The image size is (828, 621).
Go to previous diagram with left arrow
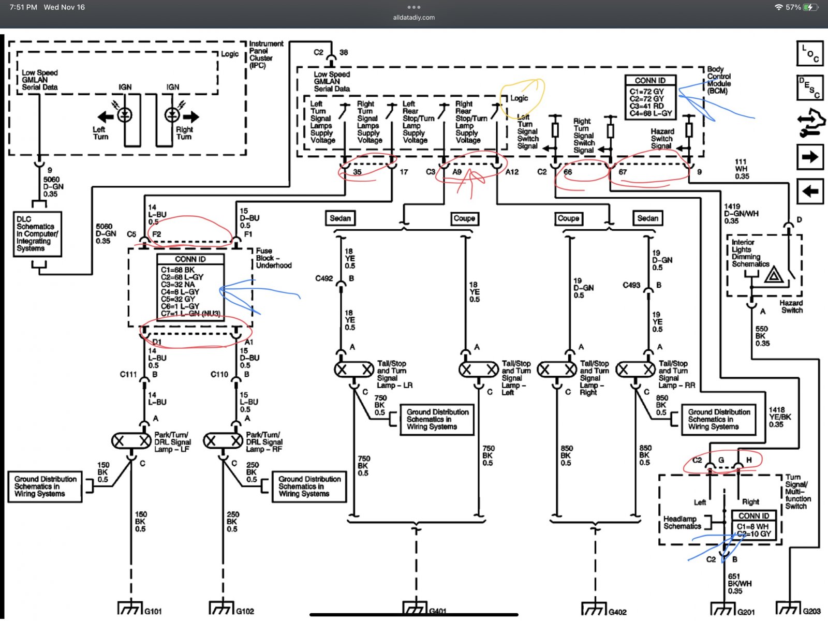coord(810,191)
